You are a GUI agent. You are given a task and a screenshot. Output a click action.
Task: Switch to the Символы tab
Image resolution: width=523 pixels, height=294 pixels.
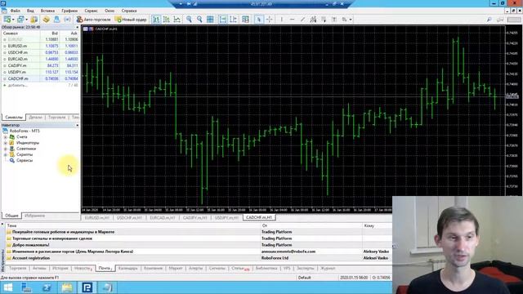(x=14, y=118)
